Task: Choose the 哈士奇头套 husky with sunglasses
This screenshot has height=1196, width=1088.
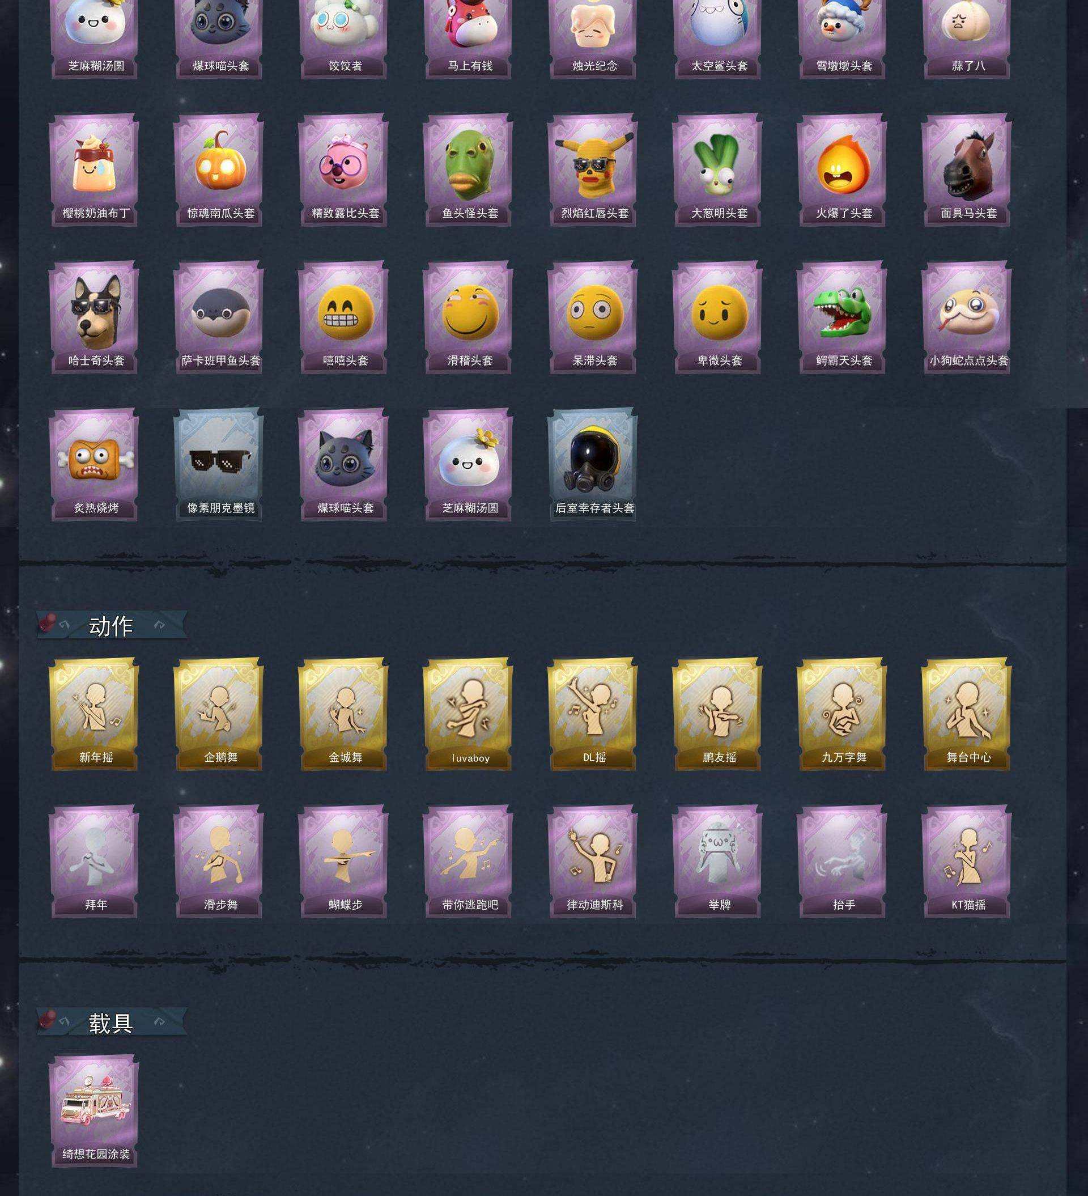Action: (x=94, y=317)
